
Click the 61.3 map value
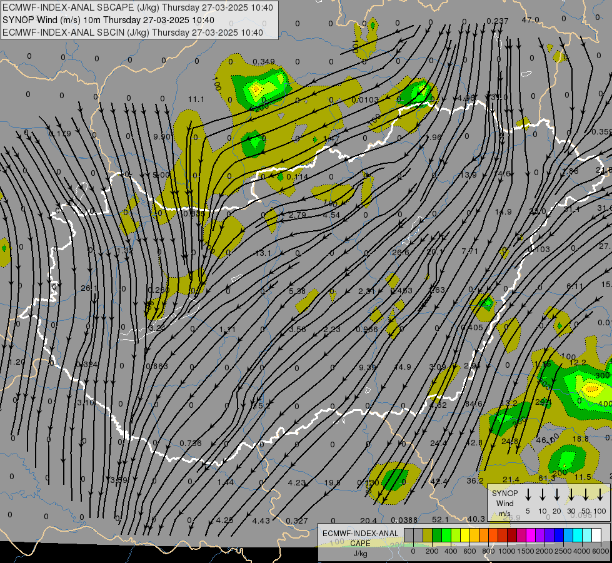click(x=547, y=479)
